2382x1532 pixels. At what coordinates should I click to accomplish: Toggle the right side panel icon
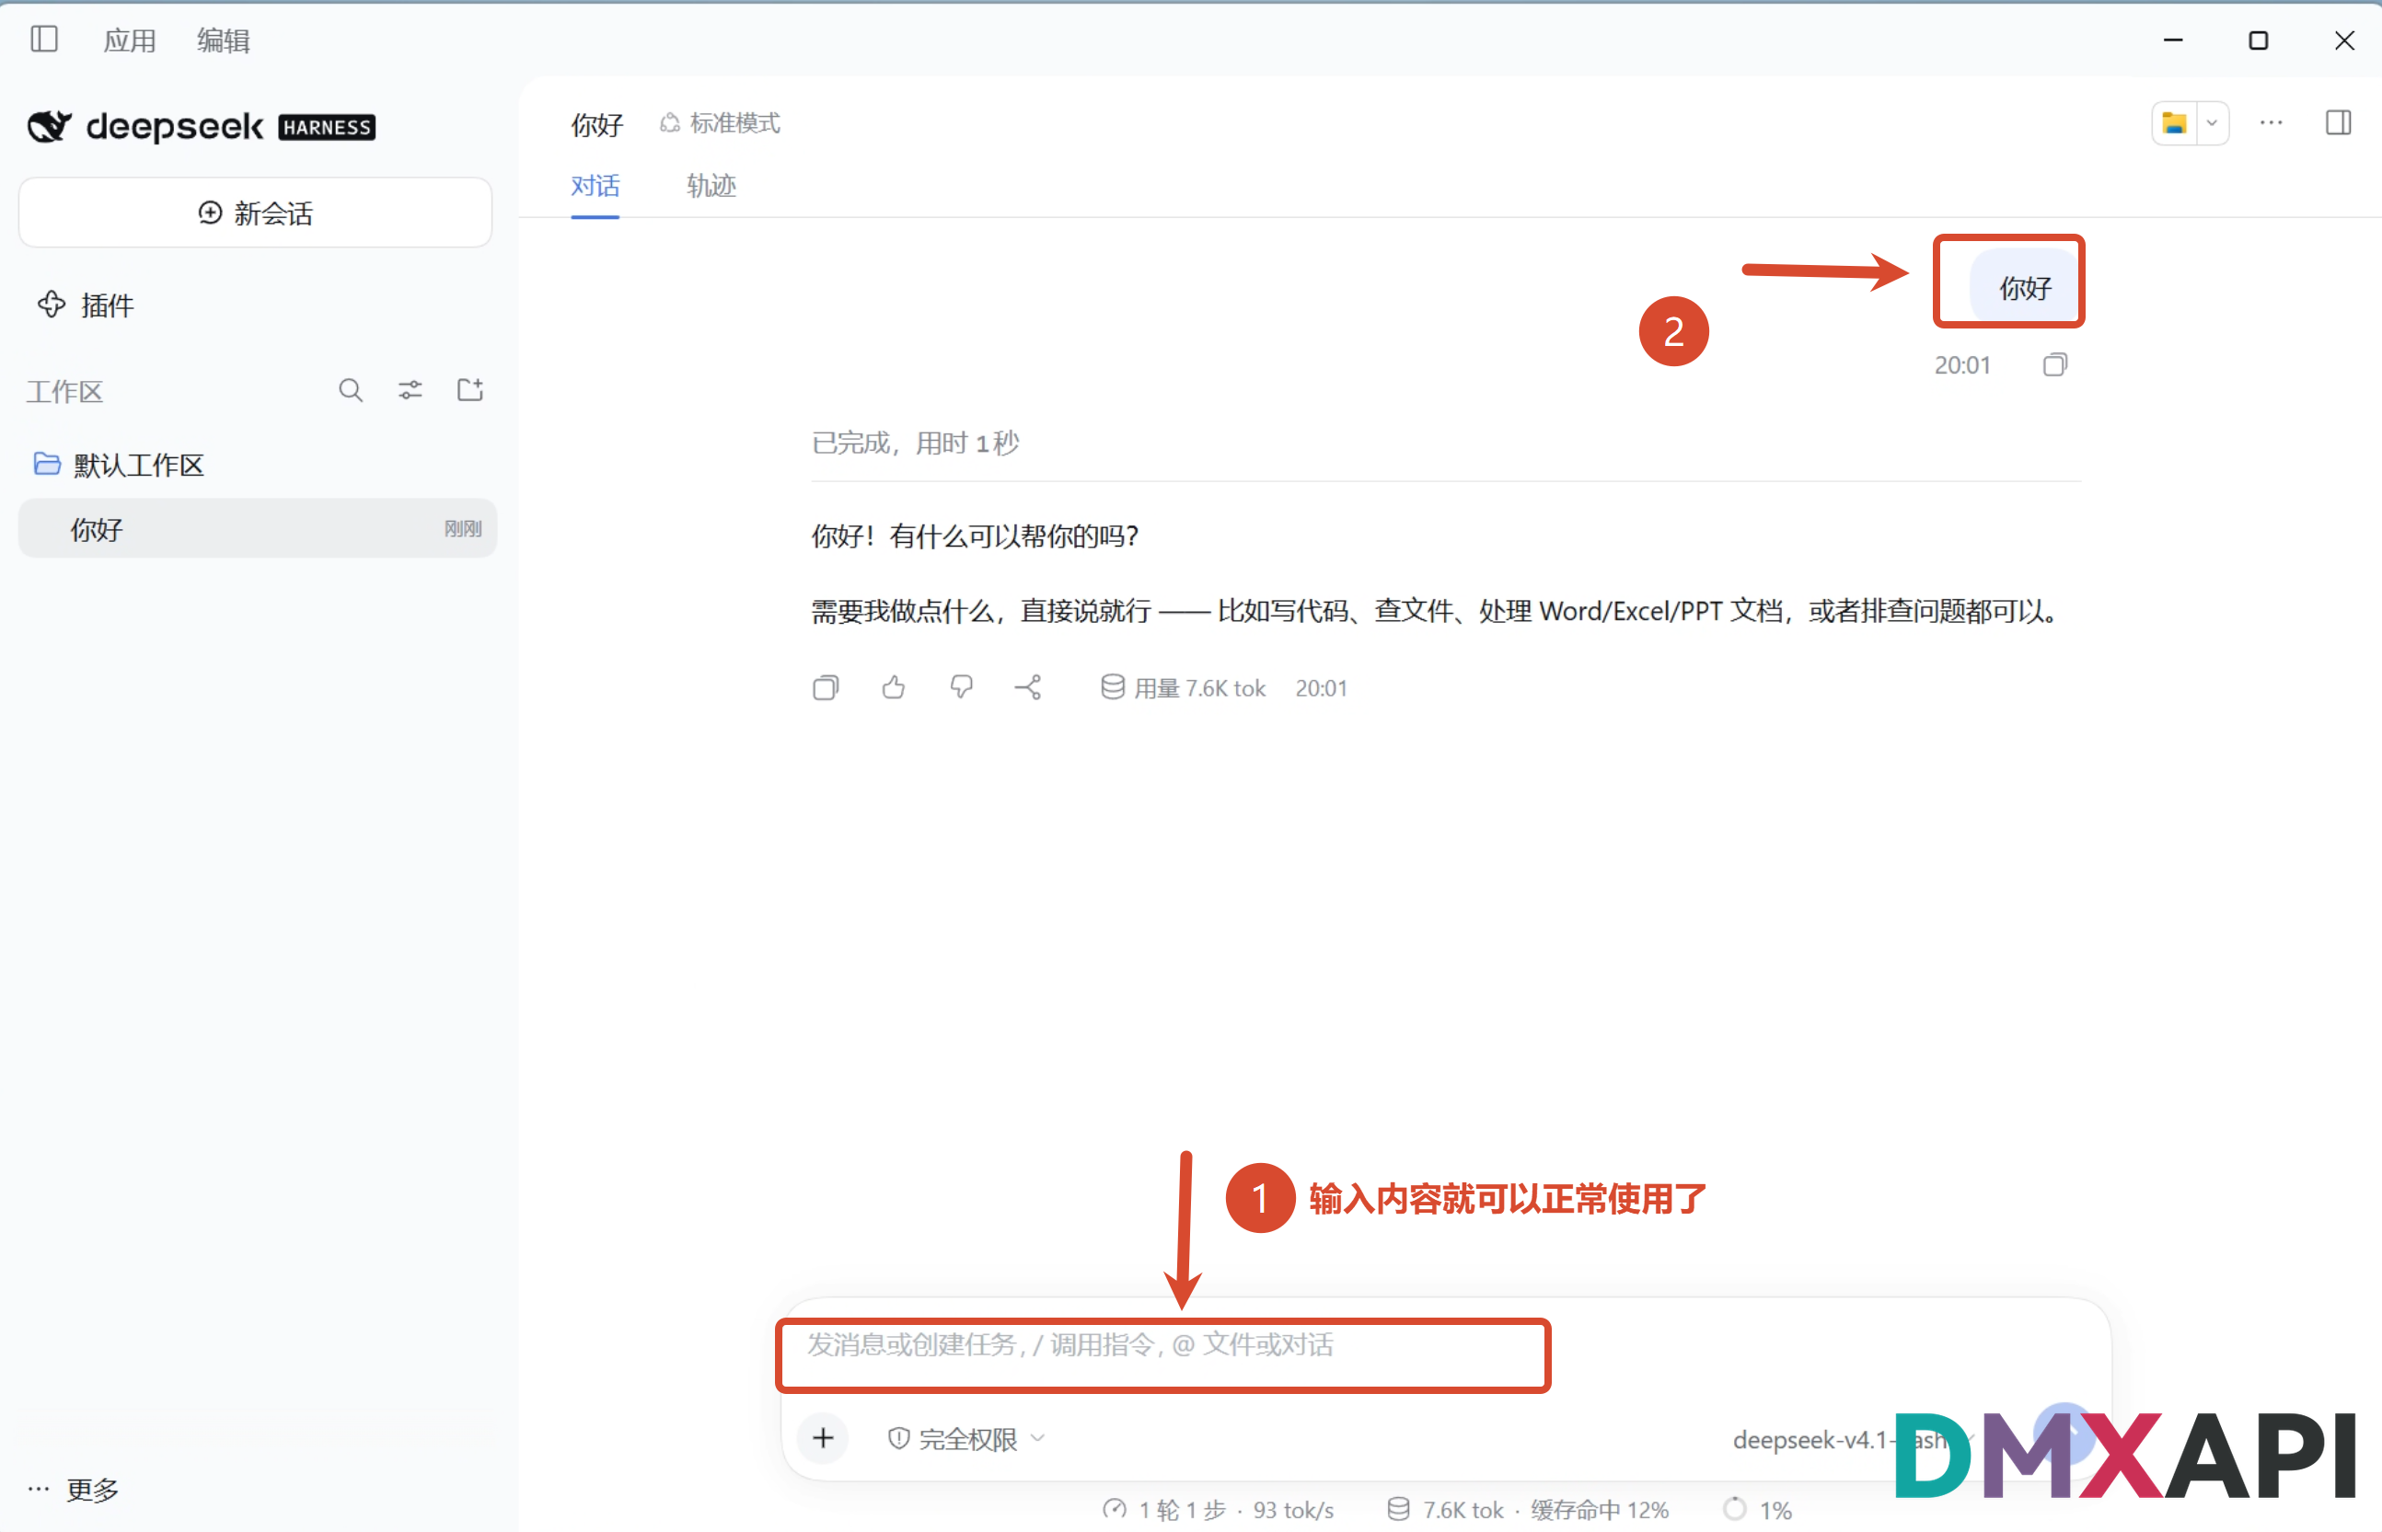2338,122
